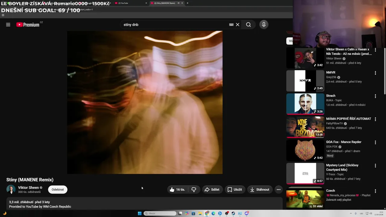
Task: Start voice search with microphone
Action: click(x=264, y=25)
